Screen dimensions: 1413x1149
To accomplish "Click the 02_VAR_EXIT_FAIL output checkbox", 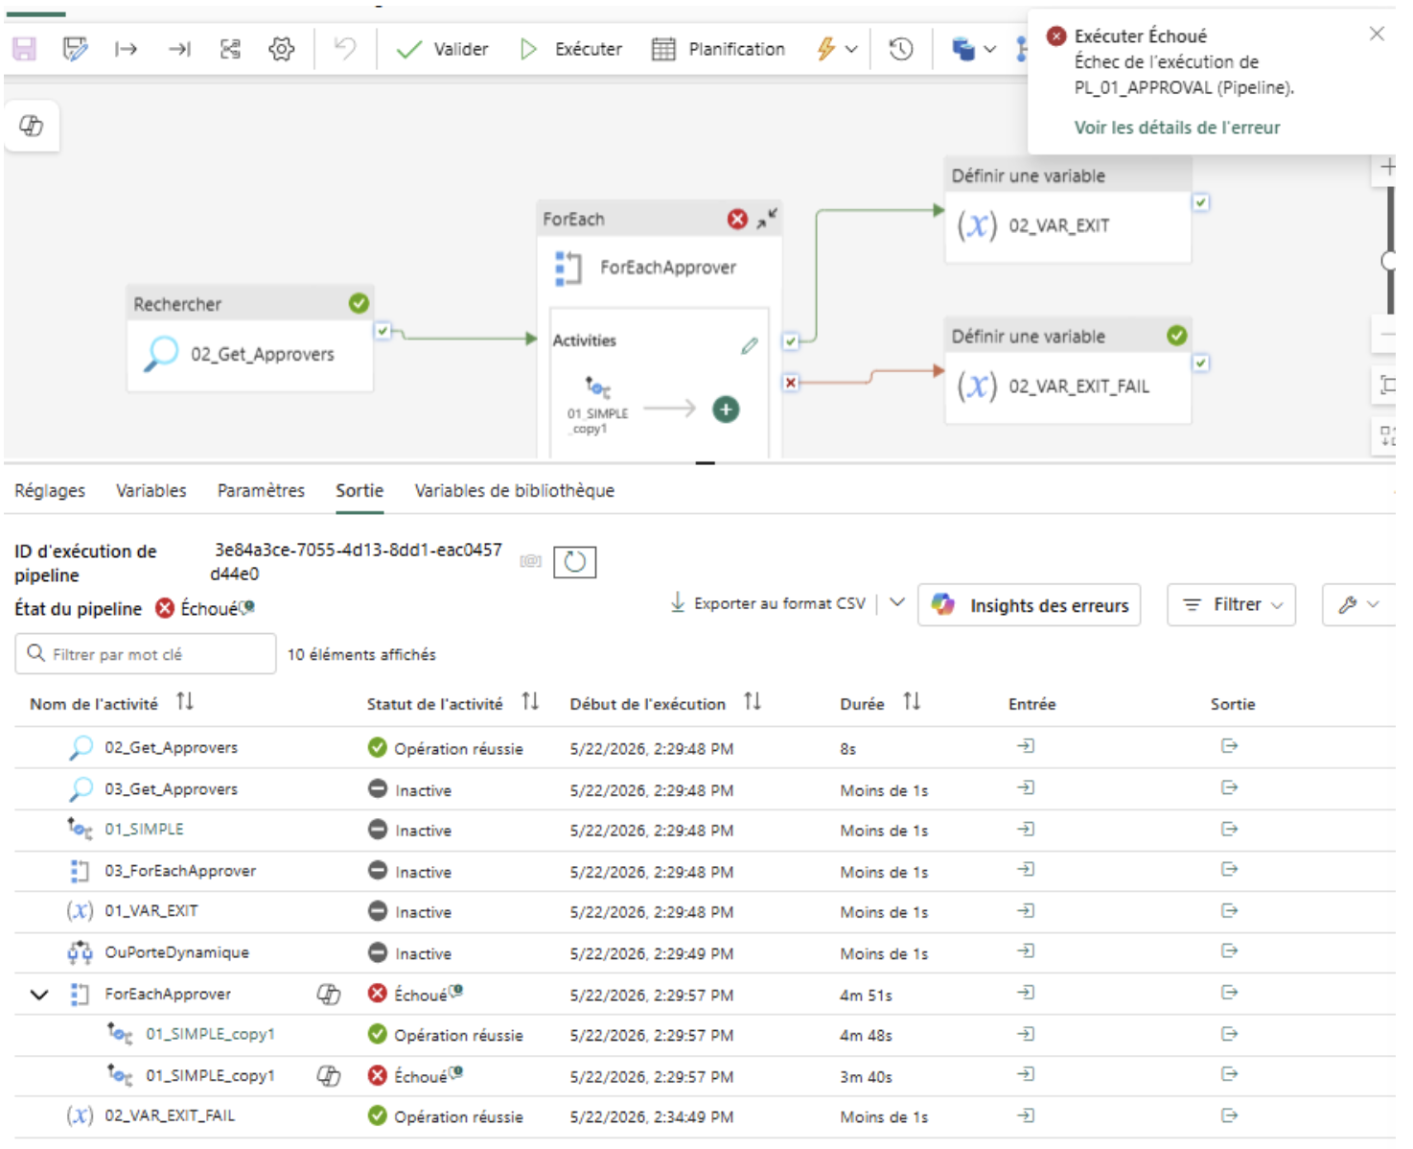I will (x=1201, y=363).
